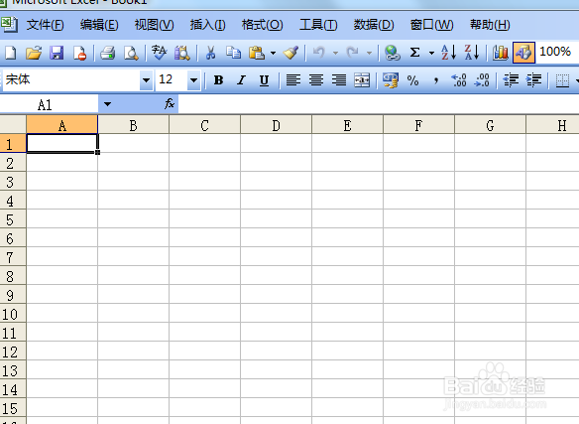
Task: Open the 工具(T) menu
Action: point(318,25)
